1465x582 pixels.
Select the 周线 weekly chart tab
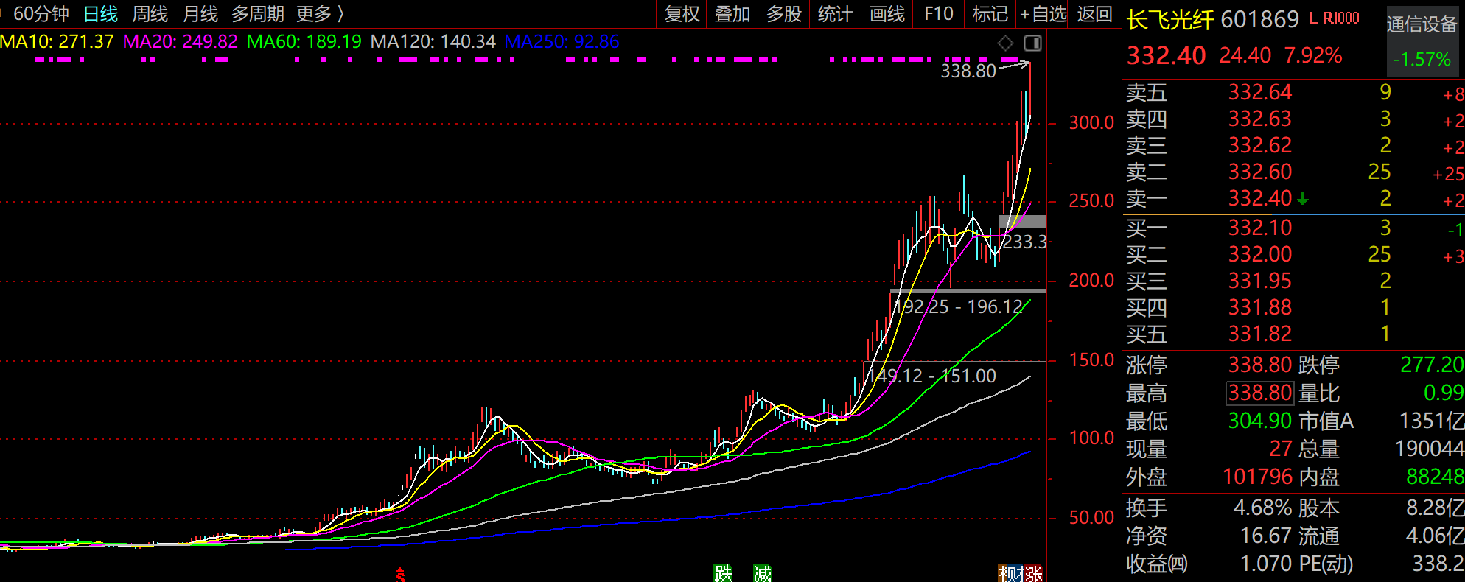coord(150,14)
